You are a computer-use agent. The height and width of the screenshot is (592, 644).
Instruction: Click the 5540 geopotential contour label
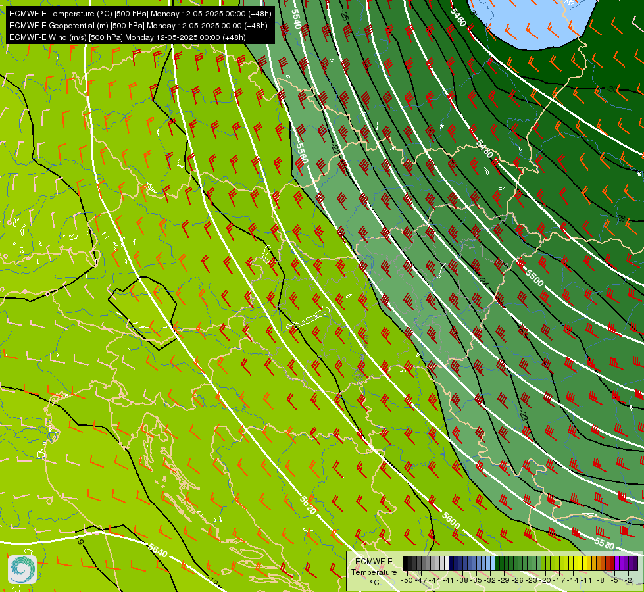click(297, 18)
